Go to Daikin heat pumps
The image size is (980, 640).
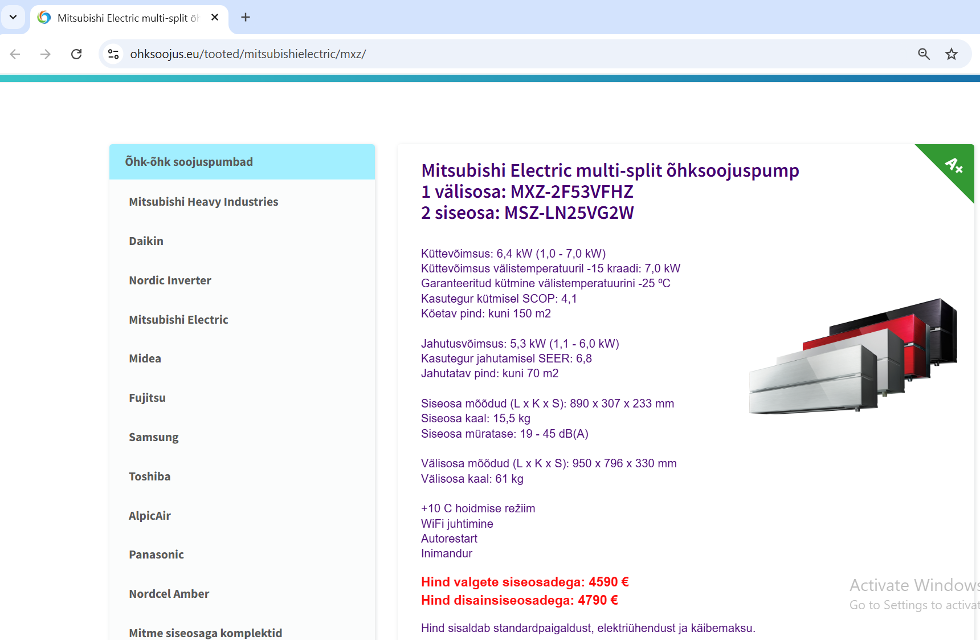(146, 241)
